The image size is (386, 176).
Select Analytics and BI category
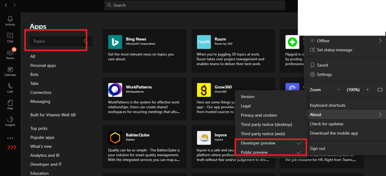(45, 156)
